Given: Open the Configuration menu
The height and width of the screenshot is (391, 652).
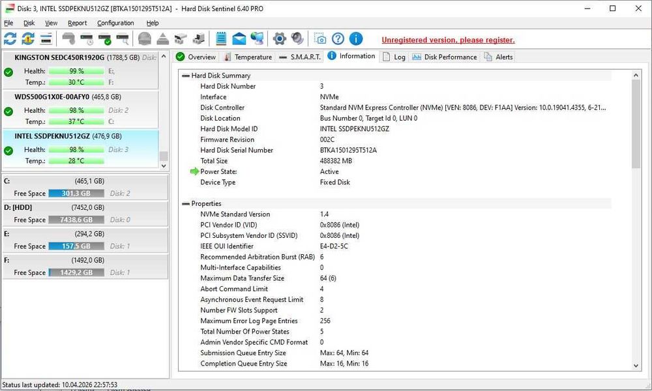Looking at the screenshot, I should click(x=115, y=23).
